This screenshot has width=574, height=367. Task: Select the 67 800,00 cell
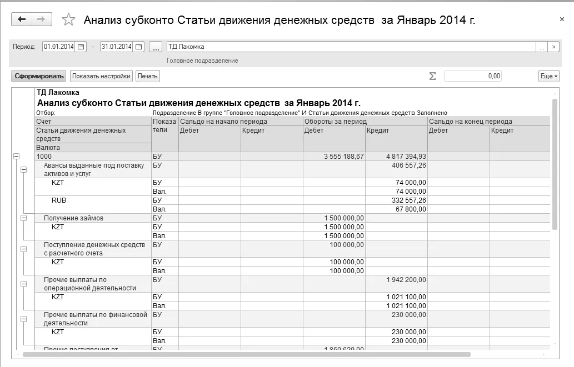coord(396,209)
